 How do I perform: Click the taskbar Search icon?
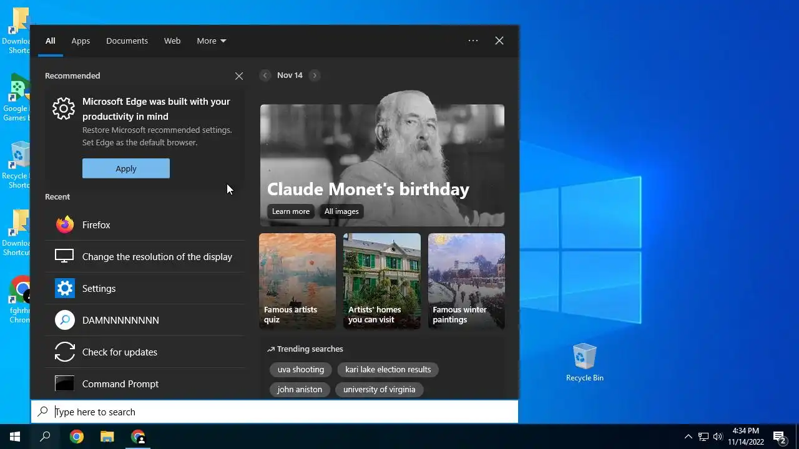tap(45, 437)
